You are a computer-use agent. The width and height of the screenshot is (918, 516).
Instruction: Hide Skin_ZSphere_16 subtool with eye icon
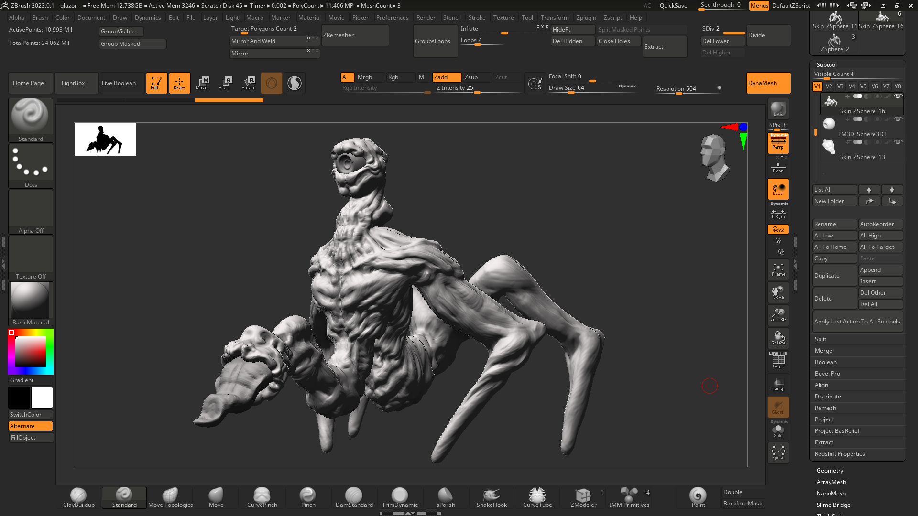click(898, 97)
